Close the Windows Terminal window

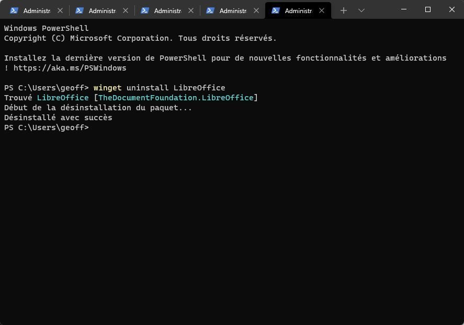451,9
